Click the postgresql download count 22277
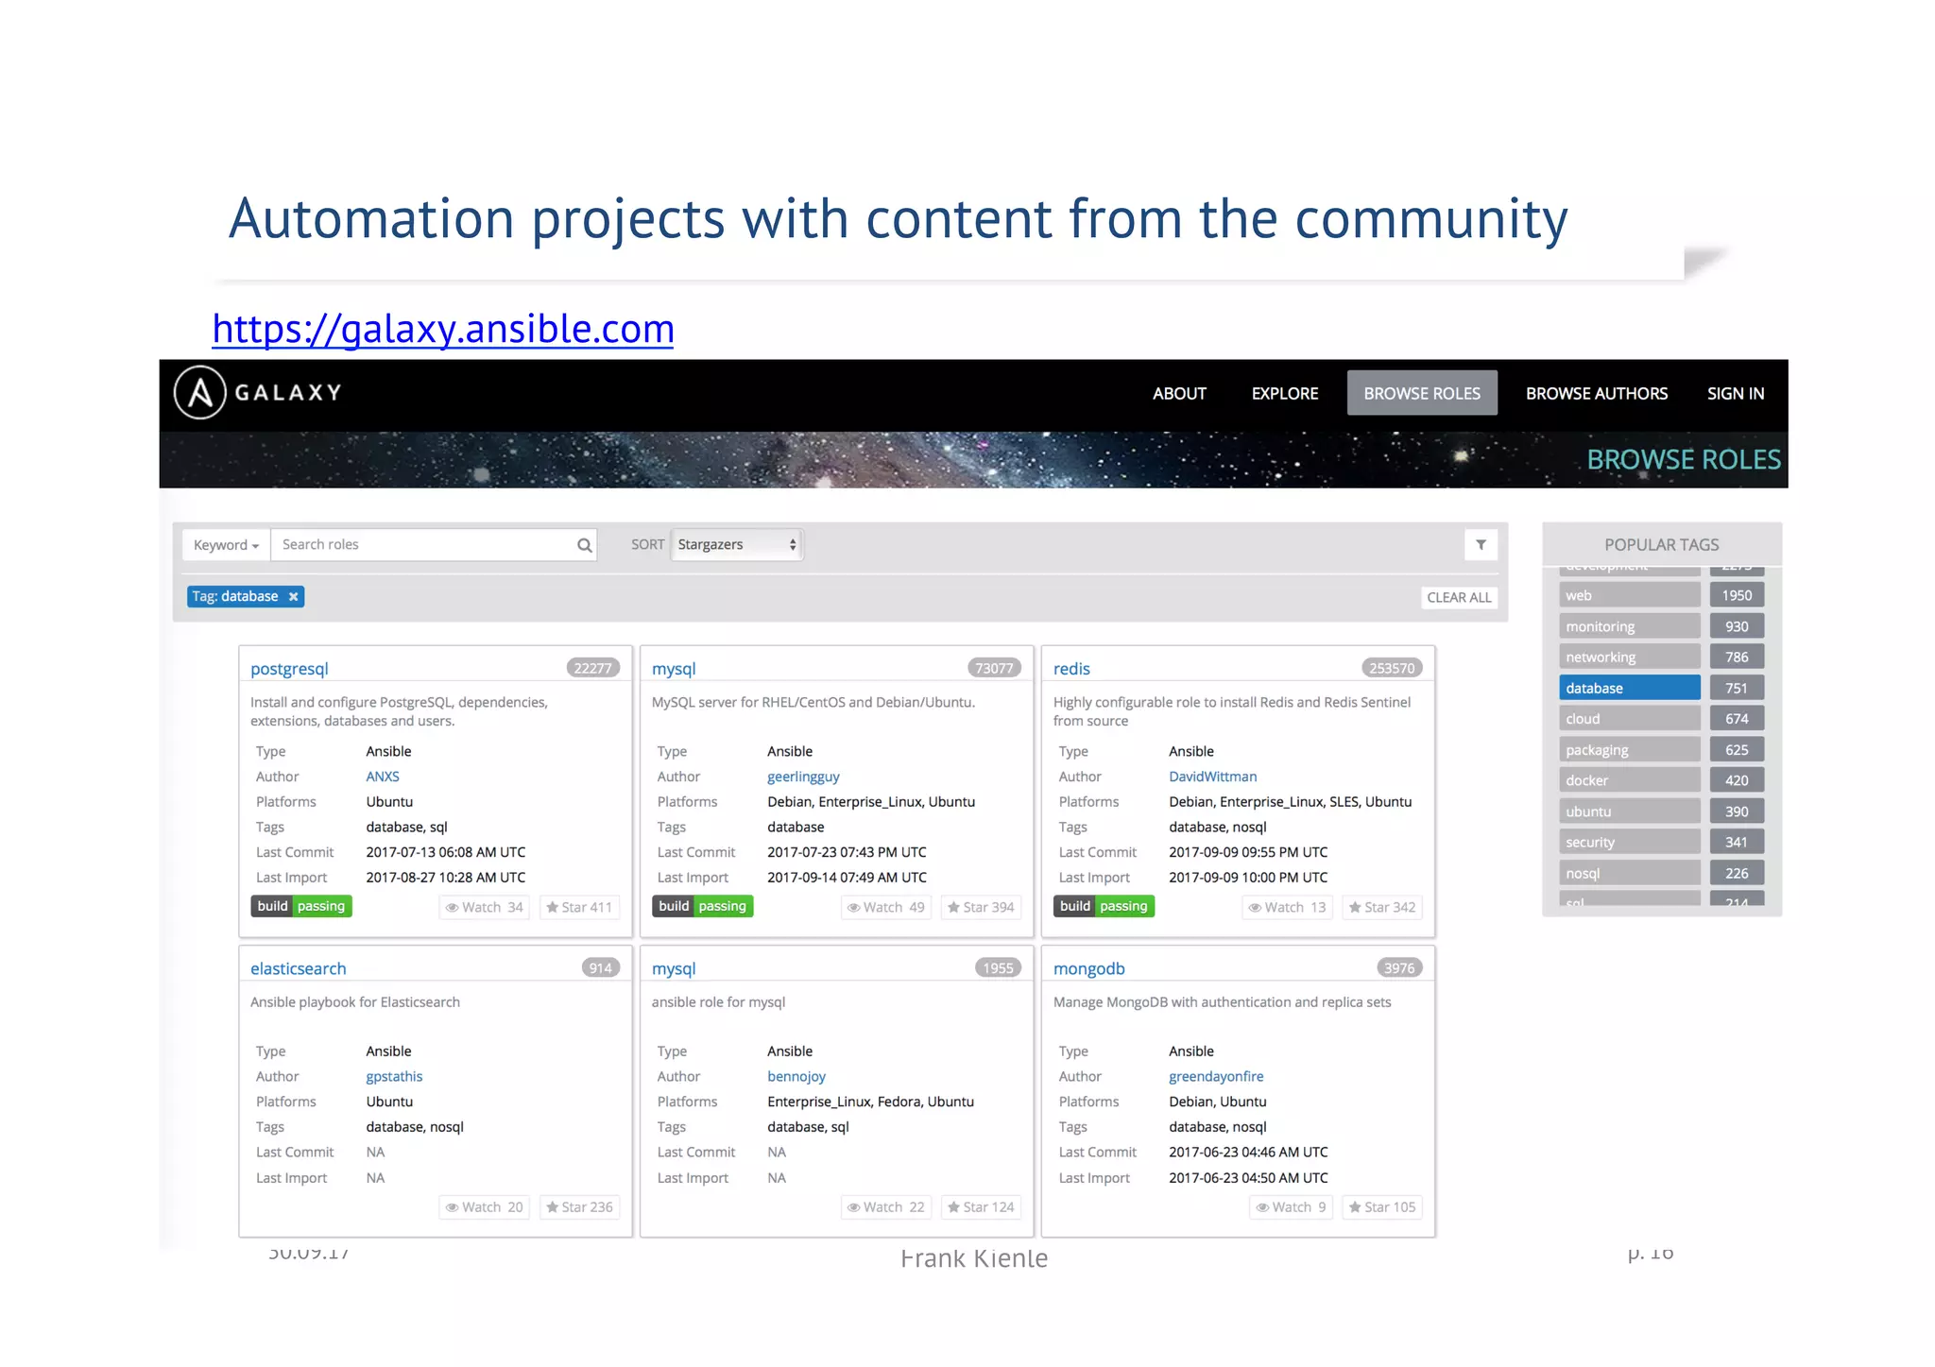This screenshot has height=1367, width=1935. 592,668
